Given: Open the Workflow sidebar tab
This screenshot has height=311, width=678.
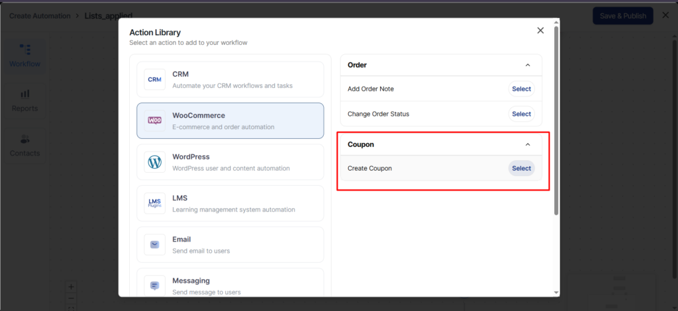Looking at the screenshot, I should [x=24, y=56].
